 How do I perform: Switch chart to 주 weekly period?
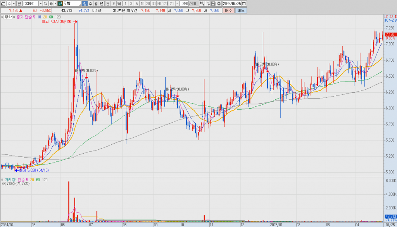click(90, 3)
